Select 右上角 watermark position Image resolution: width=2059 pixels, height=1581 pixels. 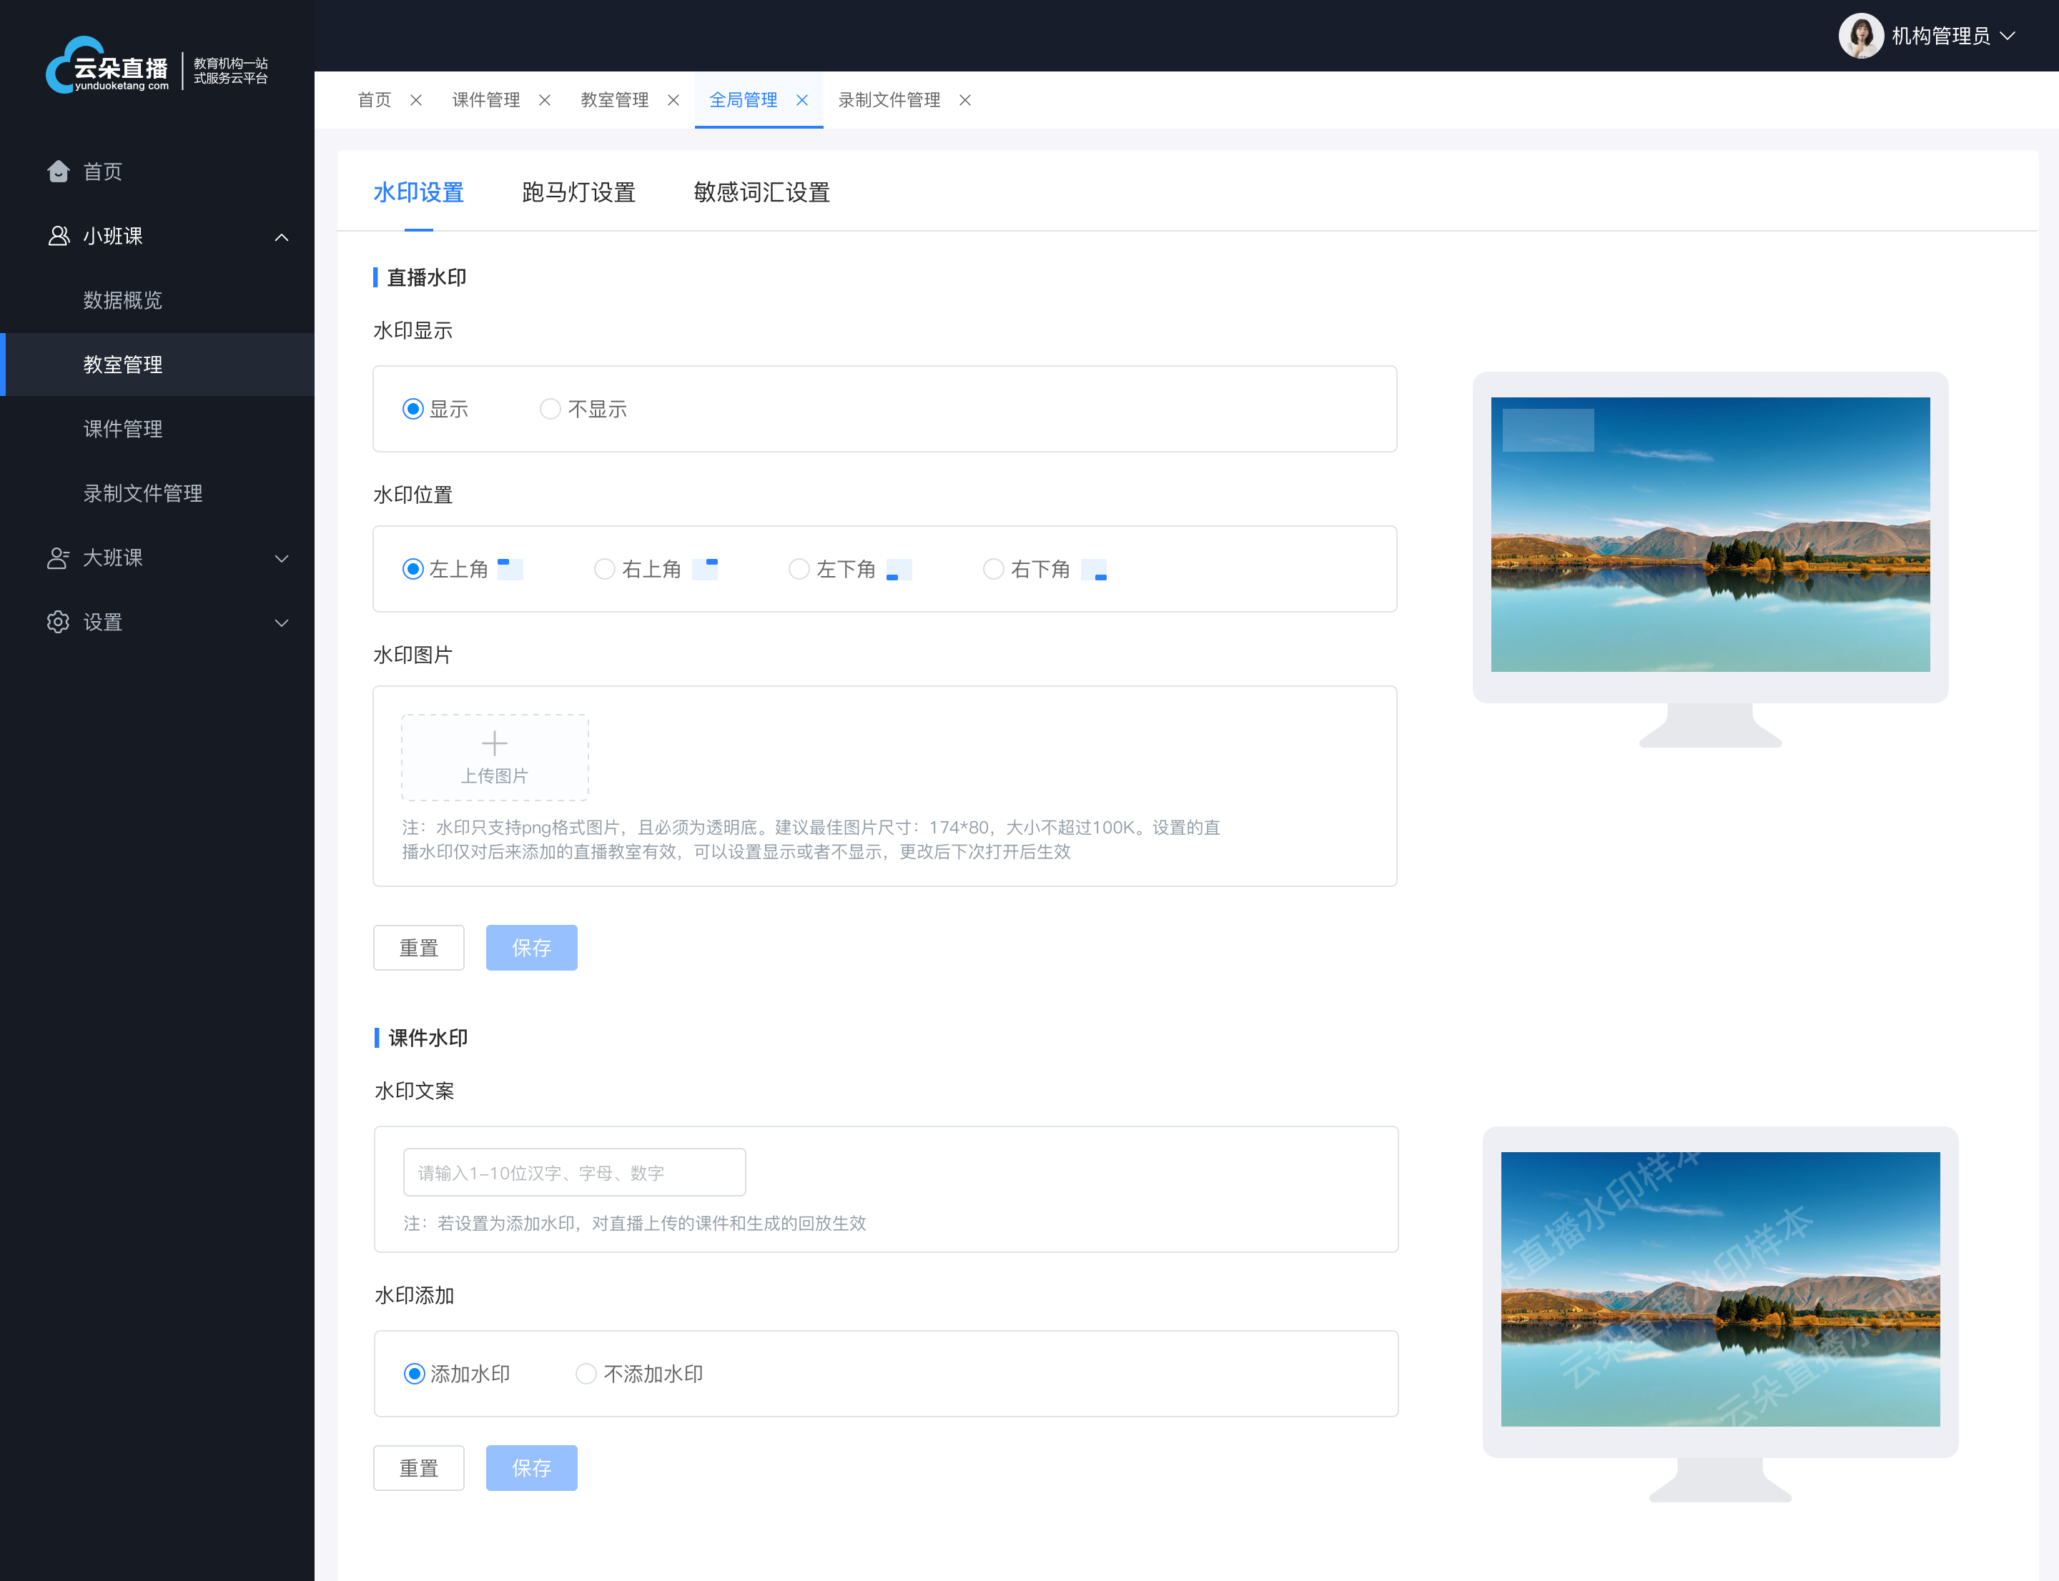pos(603,570)
